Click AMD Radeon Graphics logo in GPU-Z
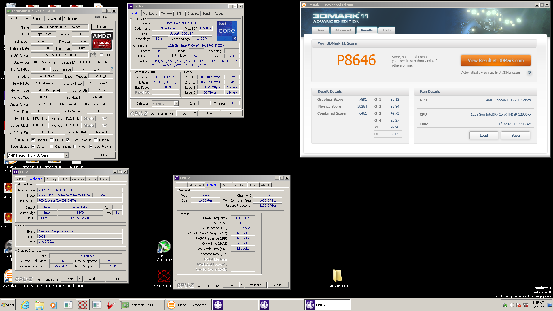The image size is (553, 311). coord(102,41)
